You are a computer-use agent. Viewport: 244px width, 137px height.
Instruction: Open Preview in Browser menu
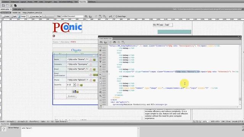point(90,16)
